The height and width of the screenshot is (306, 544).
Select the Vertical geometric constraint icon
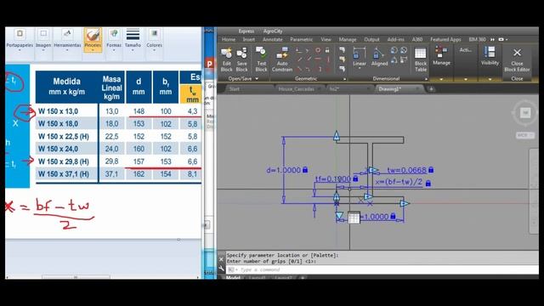coord(327,59)
